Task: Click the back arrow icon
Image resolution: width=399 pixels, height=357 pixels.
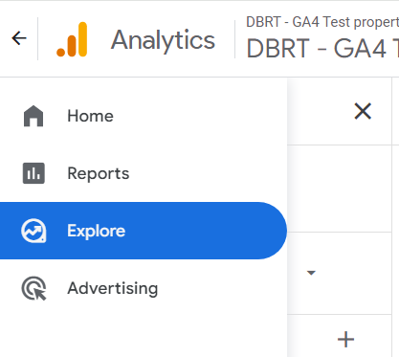Action: [x=19, y=38]
